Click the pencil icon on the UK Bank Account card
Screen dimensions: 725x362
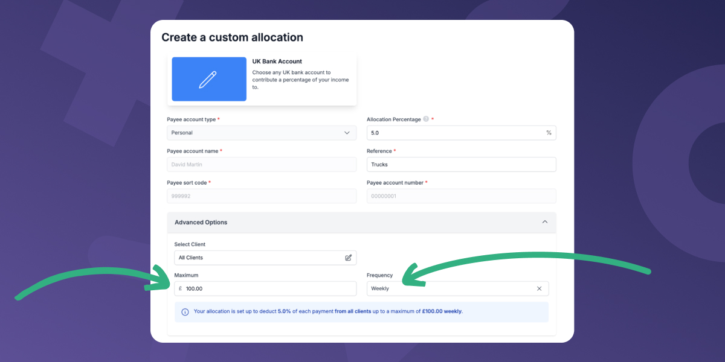click(208, 79)
